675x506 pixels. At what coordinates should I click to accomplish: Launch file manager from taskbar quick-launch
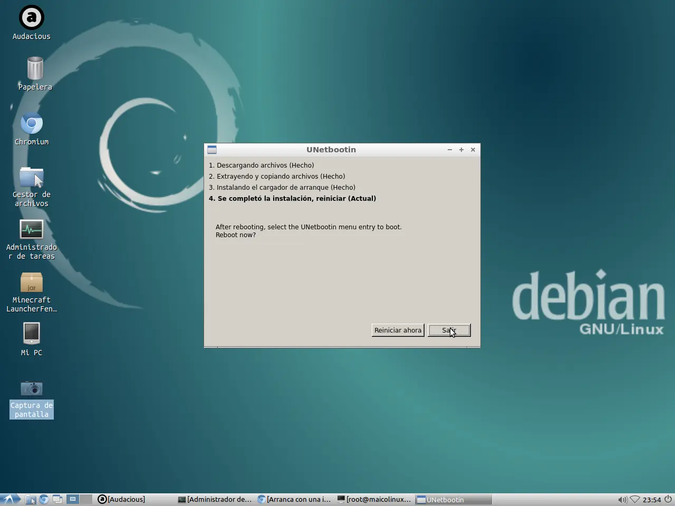pyautogui.click(x=31, y=499)
